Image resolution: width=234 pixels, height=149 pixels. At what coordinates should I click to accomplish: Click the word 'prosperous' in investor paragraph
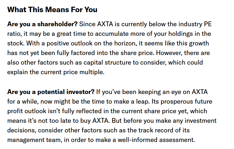tap(177, 102)
